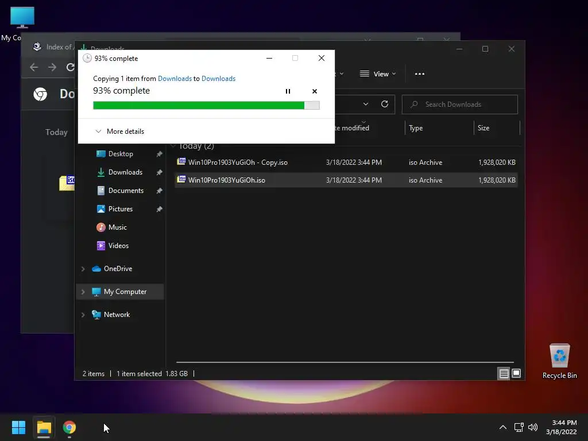Minimize the copy progress dialog
The height and width of the screenshot is (441, 588).
pyautogui.click(x=269, y=58)
